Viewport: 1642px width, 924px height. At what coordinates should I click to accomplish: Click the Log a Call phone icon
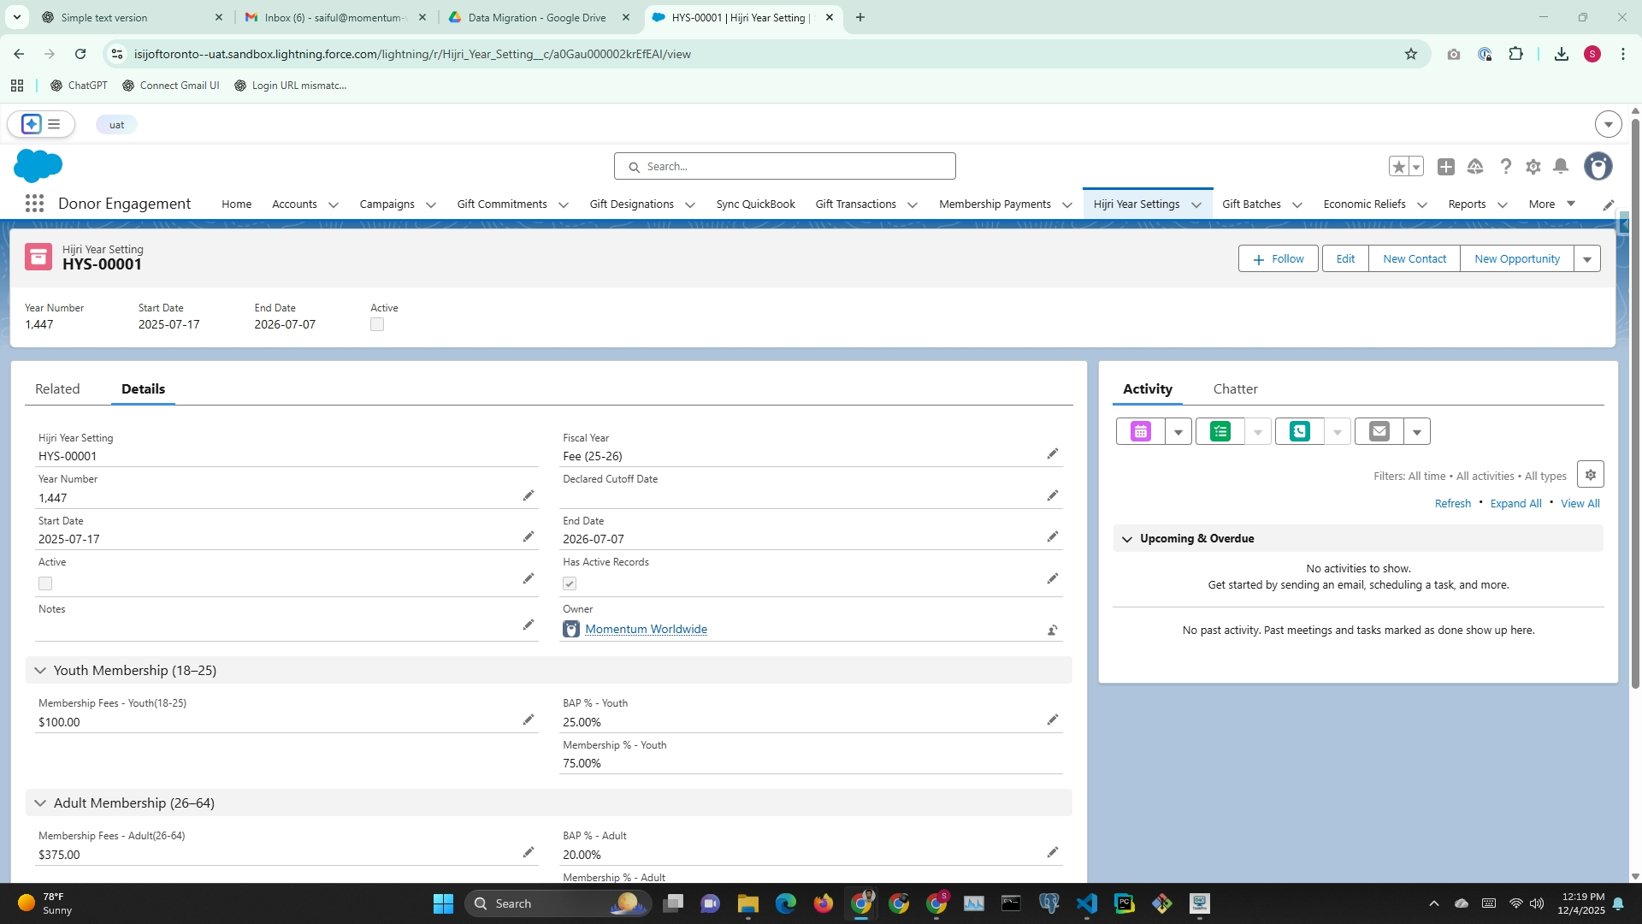pos(1300,432)
